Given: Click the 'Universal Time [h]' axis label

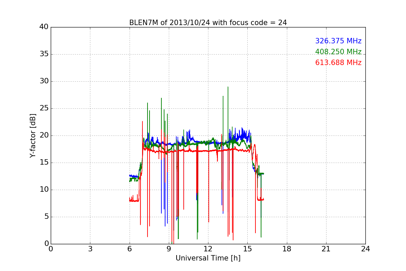Looking at the screenshot, I should pos(208,258).
